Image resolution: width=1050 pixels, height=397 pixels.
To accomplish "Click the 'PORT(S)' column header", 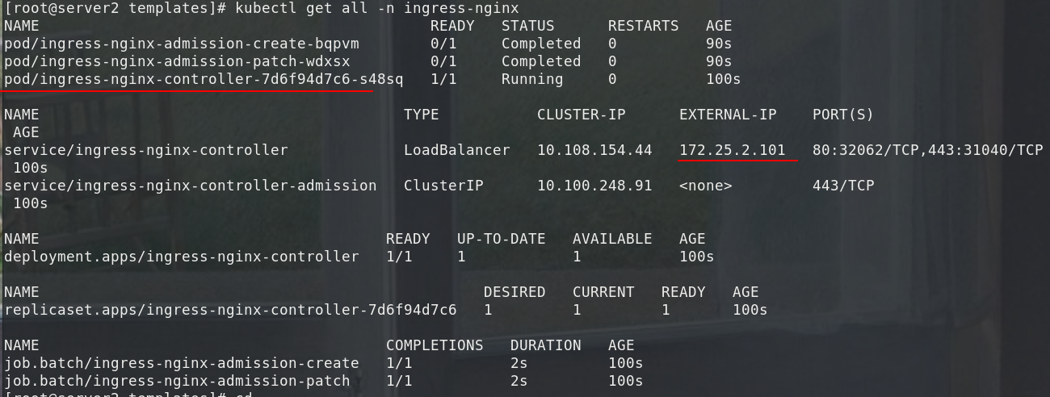I will coord(843,115).
